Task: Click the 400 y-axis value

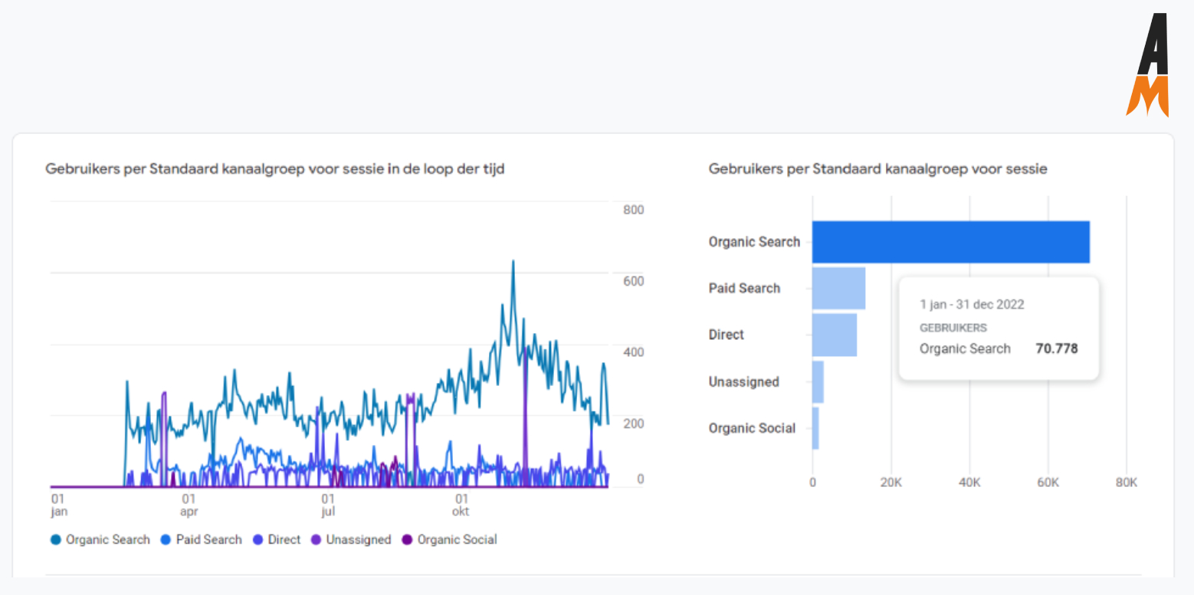Action: (x=633, y=352)
